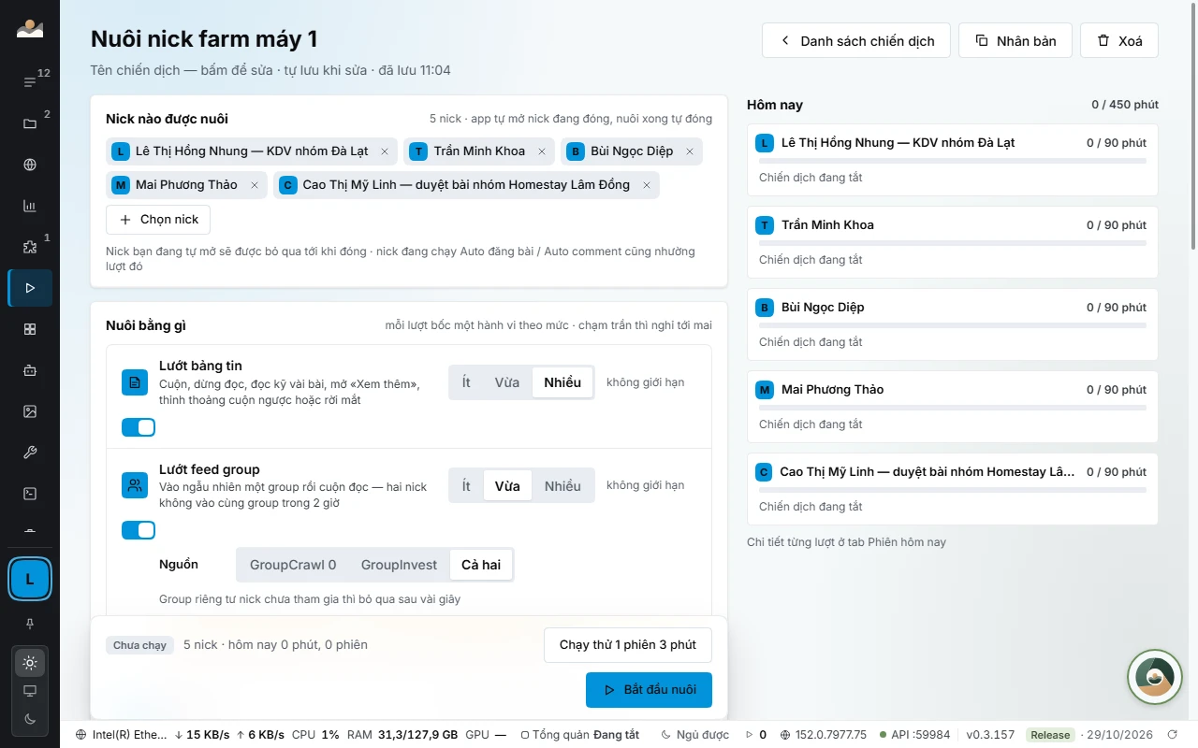Open the grid icon in the sidebar

pyautogui.click(x=30, y=329)
